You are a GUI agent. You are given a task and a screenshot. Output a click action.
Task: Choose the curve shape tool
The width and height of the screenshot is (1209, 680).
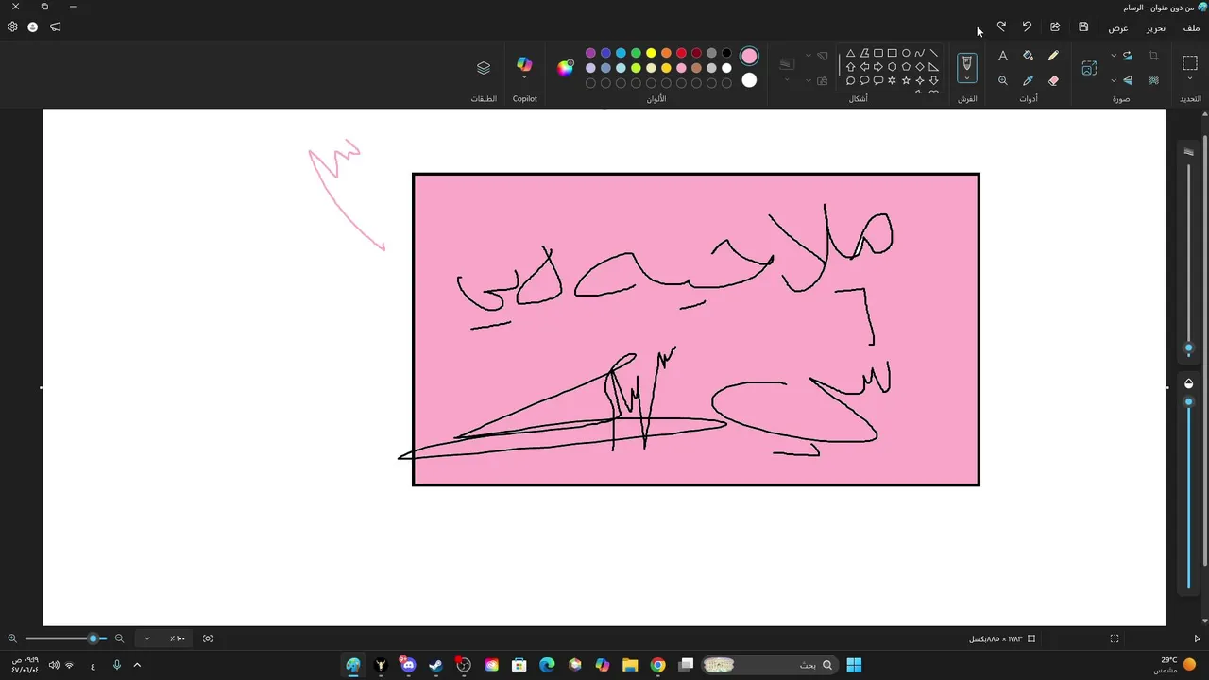(x=920, y=53)
